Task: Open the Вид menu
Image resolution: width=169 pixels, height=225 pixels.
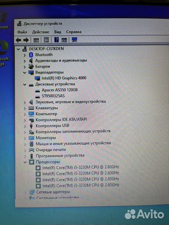Action: (58, 32)
